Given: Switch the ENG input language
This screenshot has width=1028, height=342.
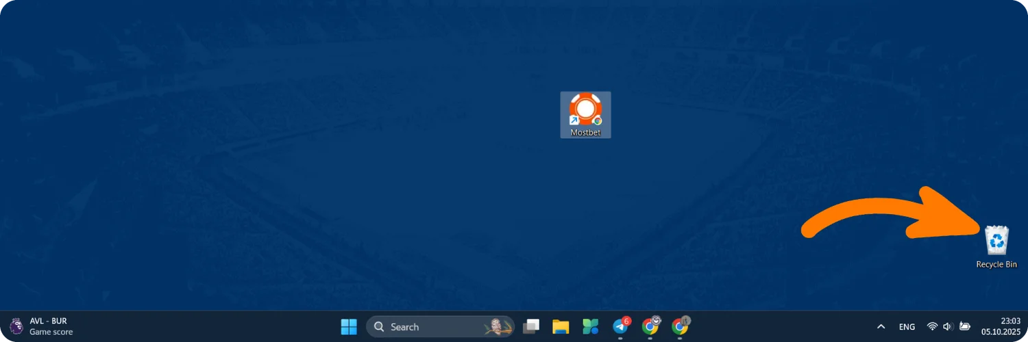Looking at the screenshot, I should coord(907,327).
